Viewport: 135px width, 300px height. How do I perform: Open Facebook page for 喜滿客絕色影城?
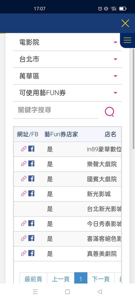tap(31, 238)
